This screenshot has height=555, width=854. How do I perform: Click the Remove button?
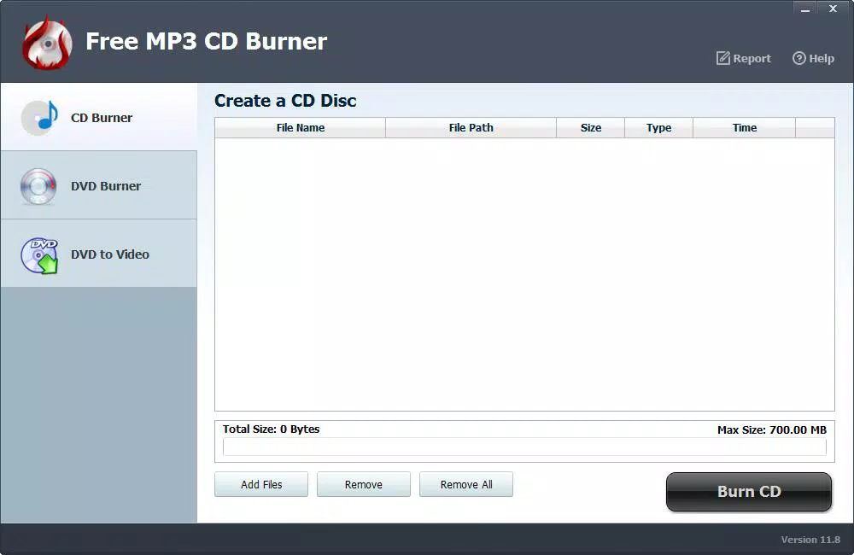click(364, 484)
